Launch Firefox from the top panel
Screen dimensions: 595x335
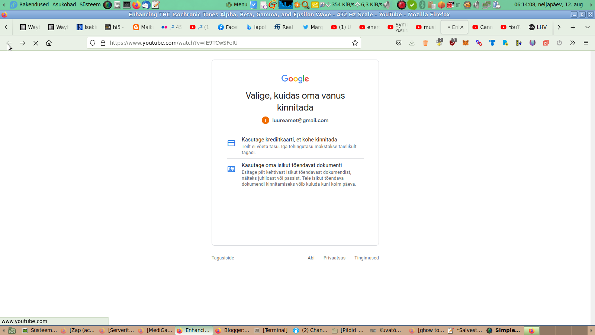click(x=136, y=5)
